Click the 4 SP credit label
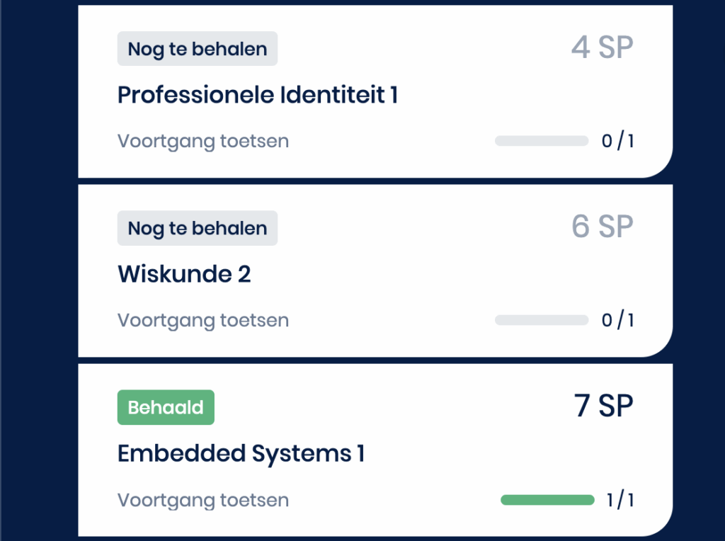 coord(602,48)
